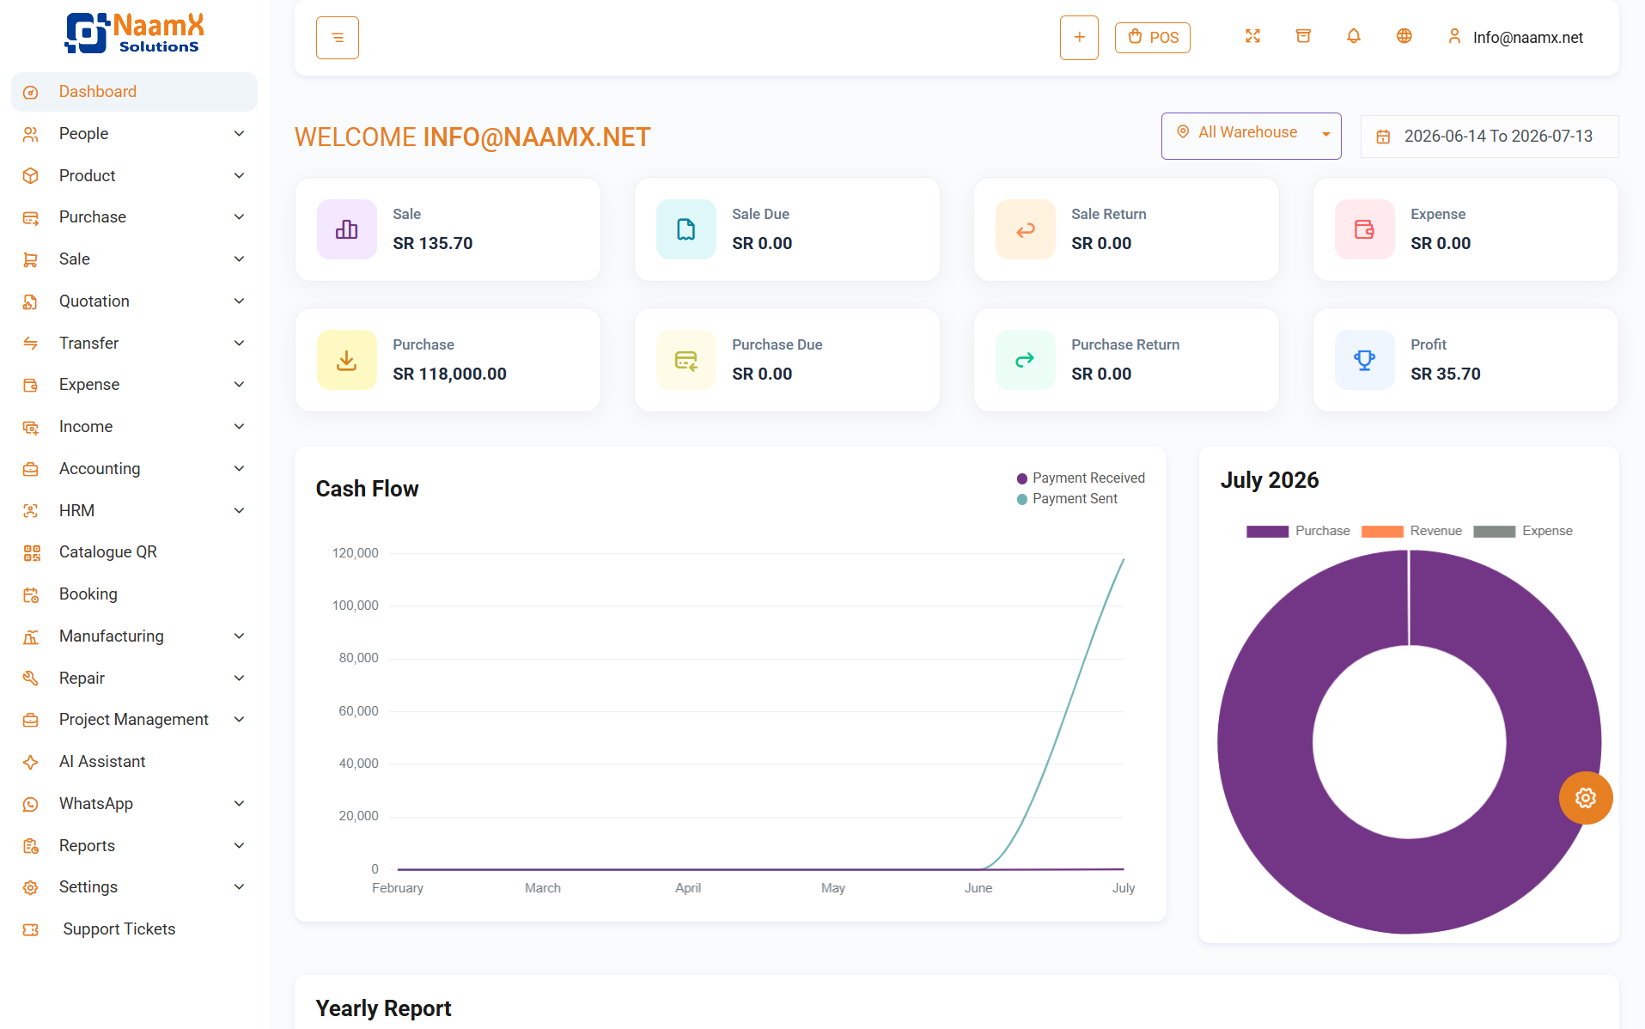Click the orange floating settings gear button
This screenshot has height=1029, width=1645.
click(x=1586, y=798)
